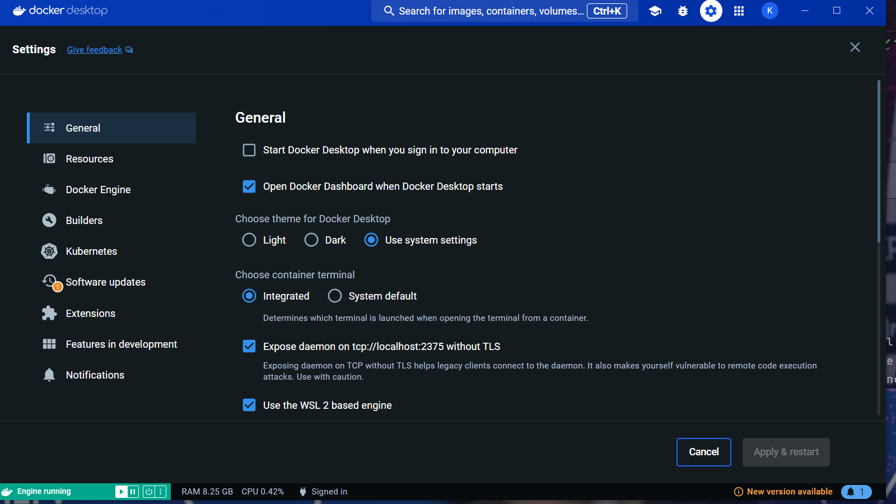Choose System default container terminal
The image size is (896, 504).
335,296
